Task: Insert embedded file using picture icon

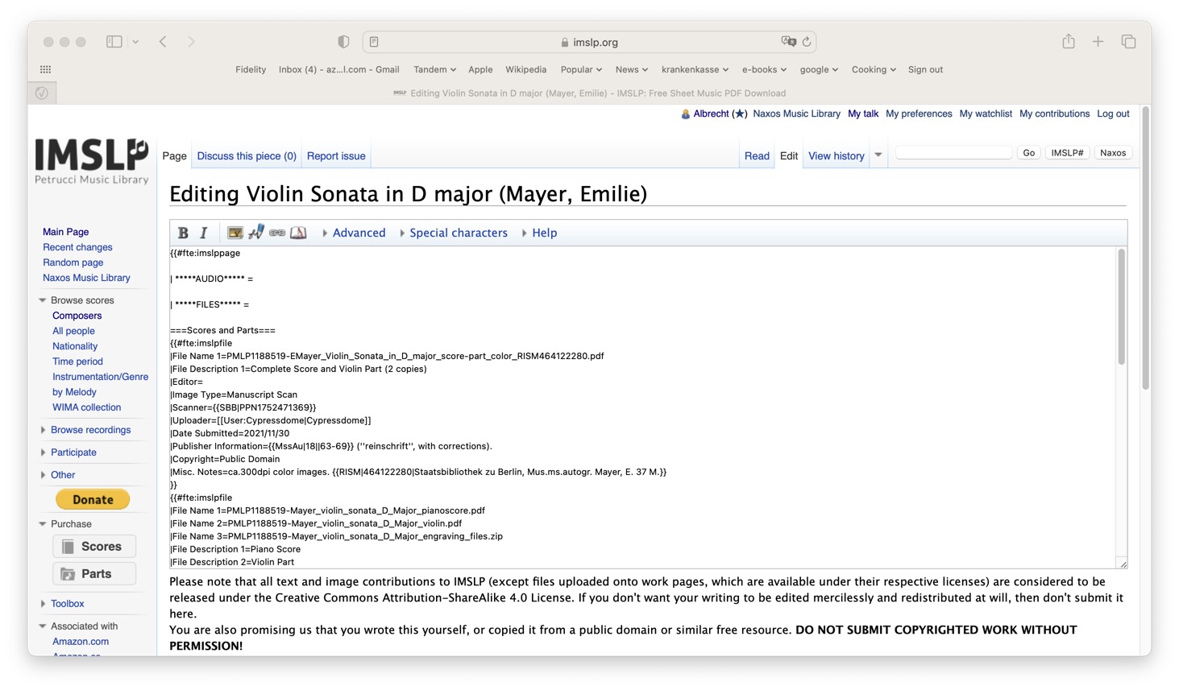Action: coord(235,233)
